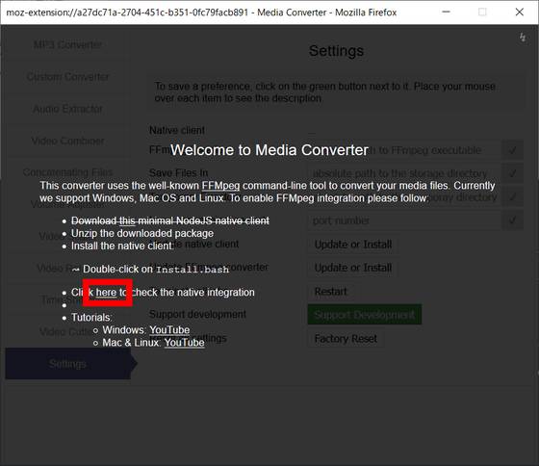The width and height of the screenshot is (539, 466).
Task: Save the Save Files In path with its checkmark button
Action: (512, 173)
